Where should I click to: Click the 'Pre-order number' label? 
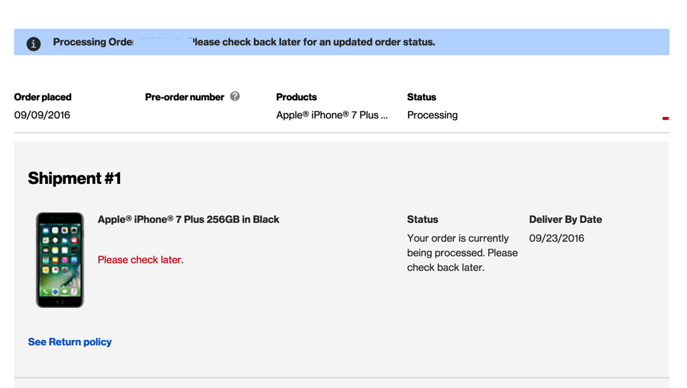click(184, 97)
